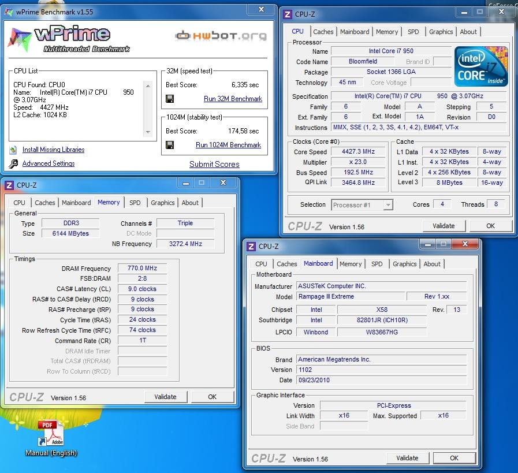Click the Name field Intel Core i7 950

tap(391, 51)
